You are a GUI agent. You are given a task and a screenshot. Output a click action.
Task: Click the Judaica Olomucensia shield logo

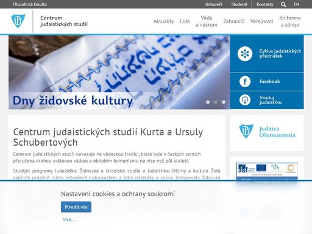246,131
